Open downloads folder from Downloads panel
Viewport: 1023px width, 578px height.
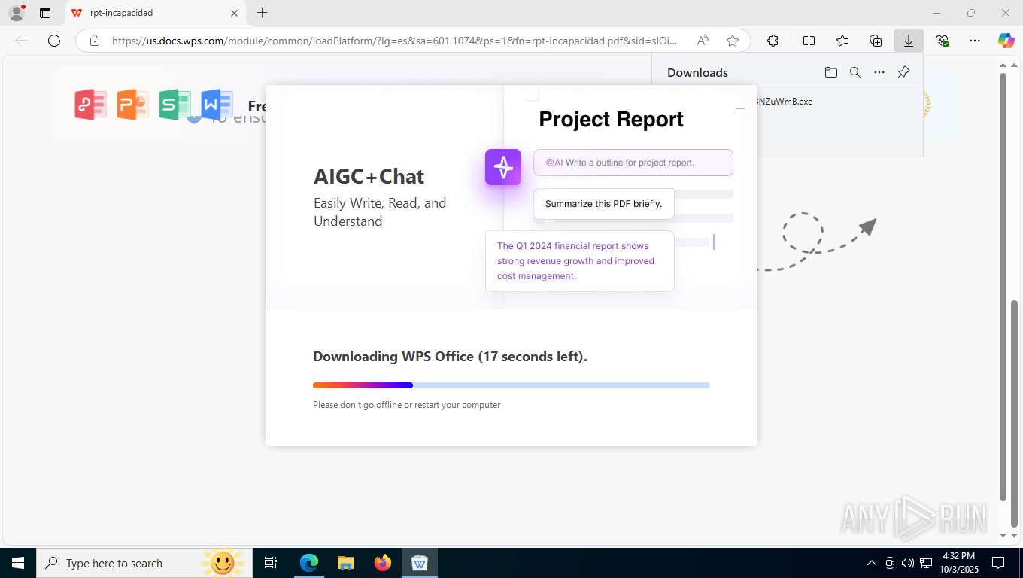[830, 72]
